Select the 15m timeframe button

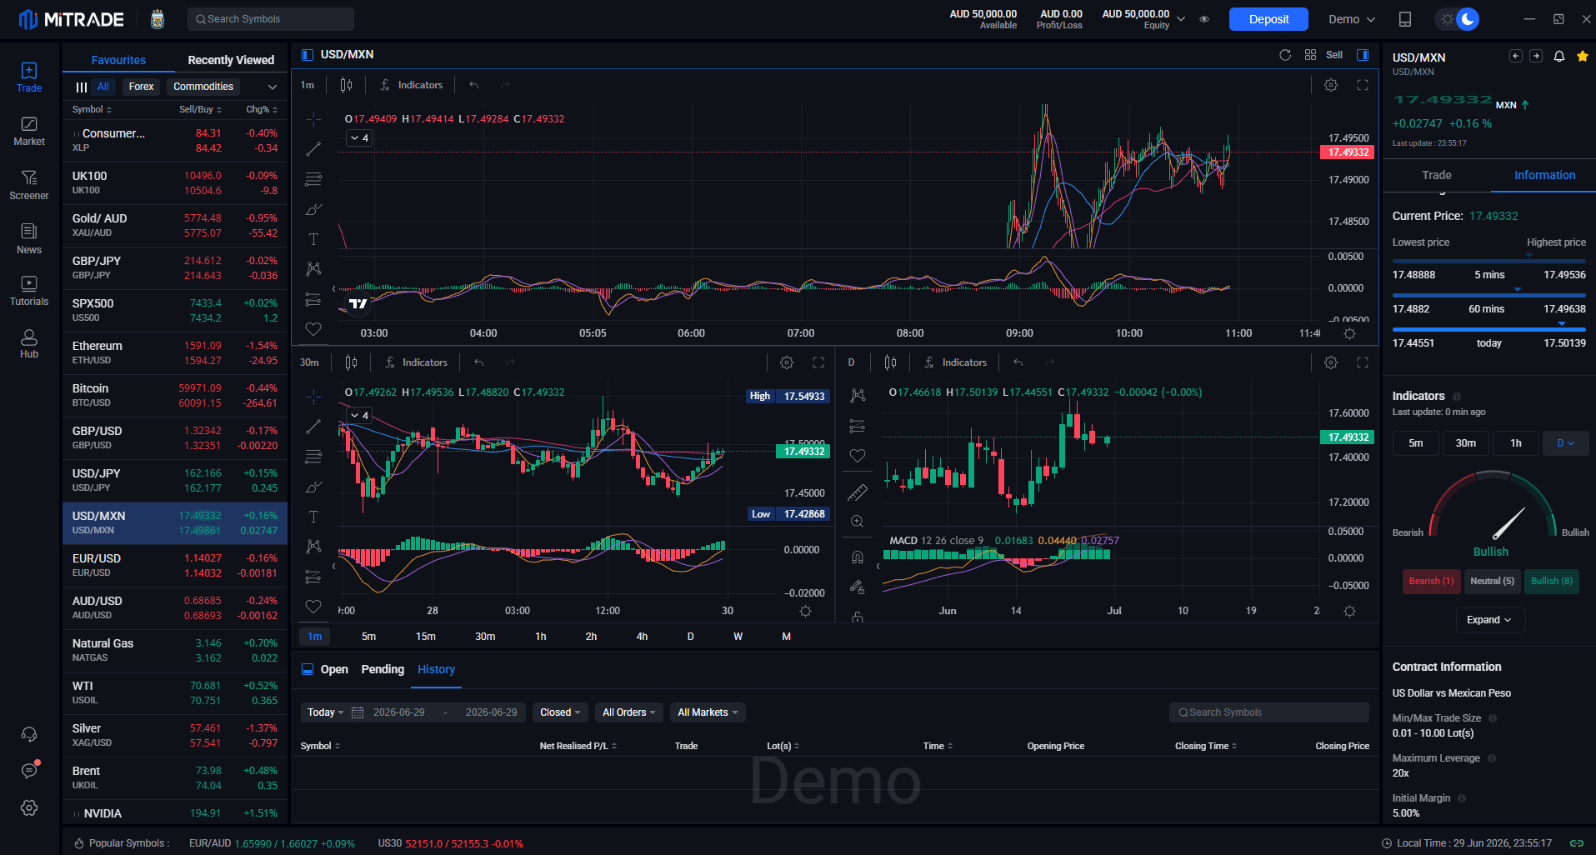426,637
